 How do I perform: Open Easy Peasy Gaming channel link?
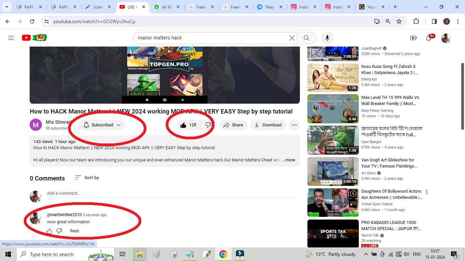click(377, 110)
